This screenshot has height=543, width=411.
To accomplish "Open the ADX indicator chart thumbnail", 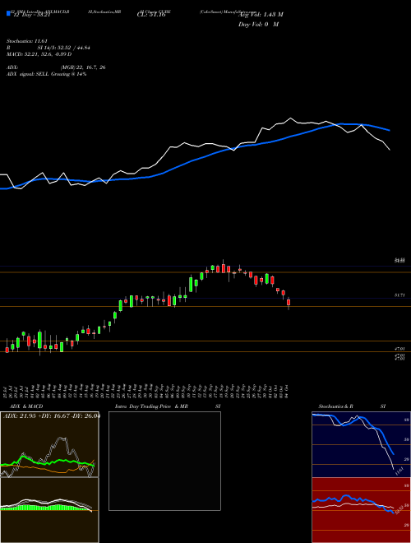I will [x=49, y=444].
